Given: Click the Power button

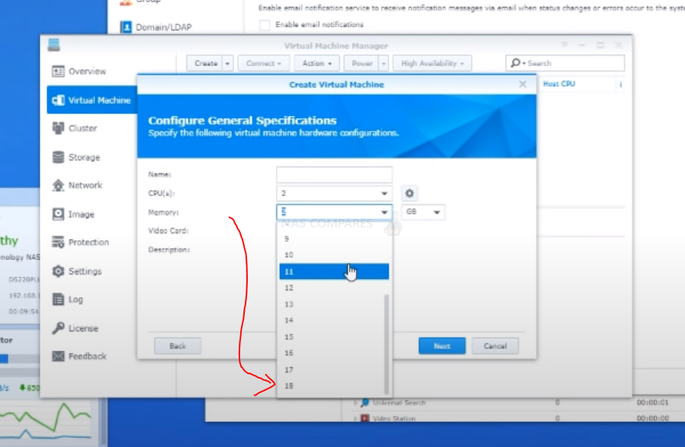Looking at the screenshot, I should click(x=362, y=63).
